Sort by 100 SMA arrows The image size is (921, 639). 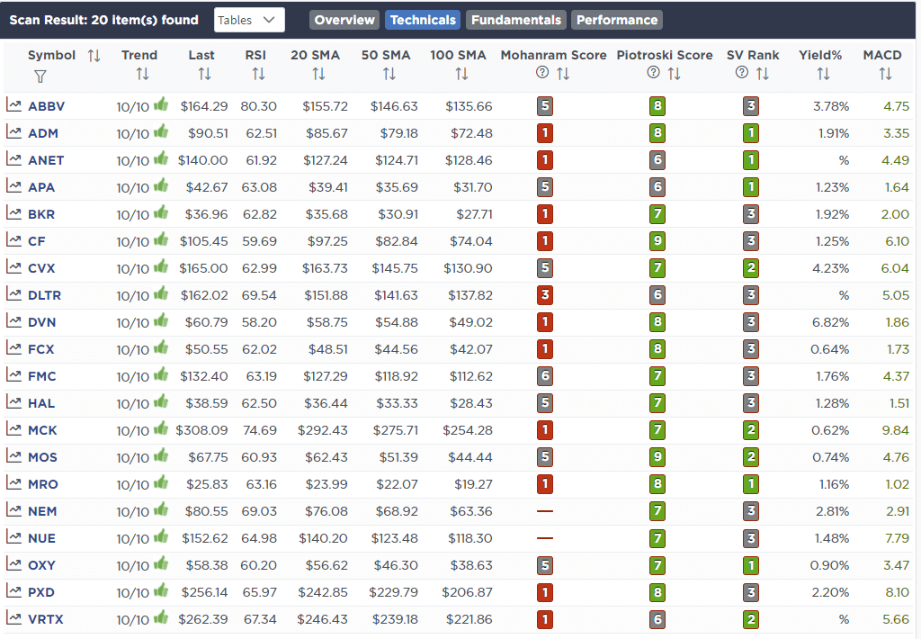[x=461, y=74]
